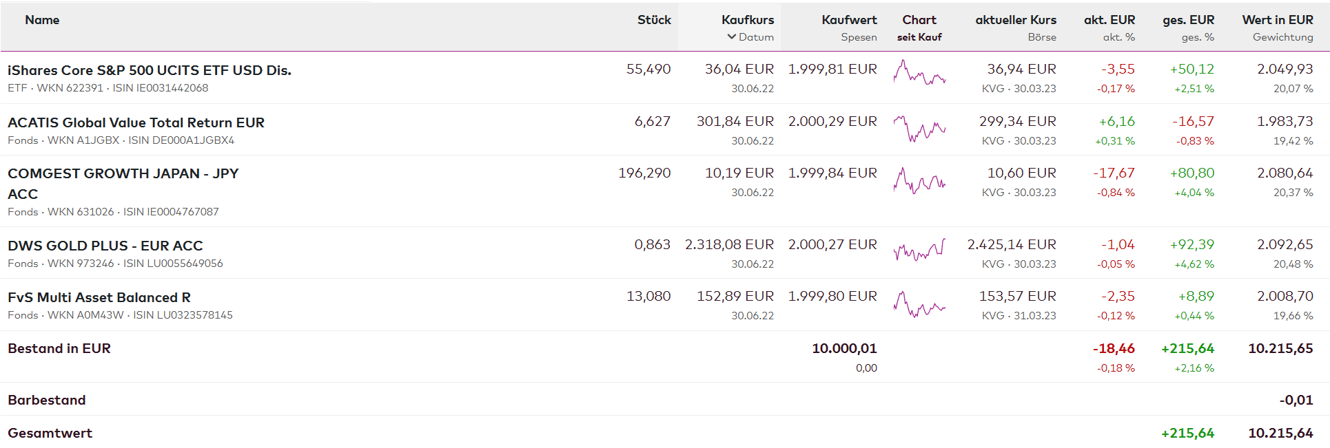Sort by Stück column header

[x=654, y=20]
